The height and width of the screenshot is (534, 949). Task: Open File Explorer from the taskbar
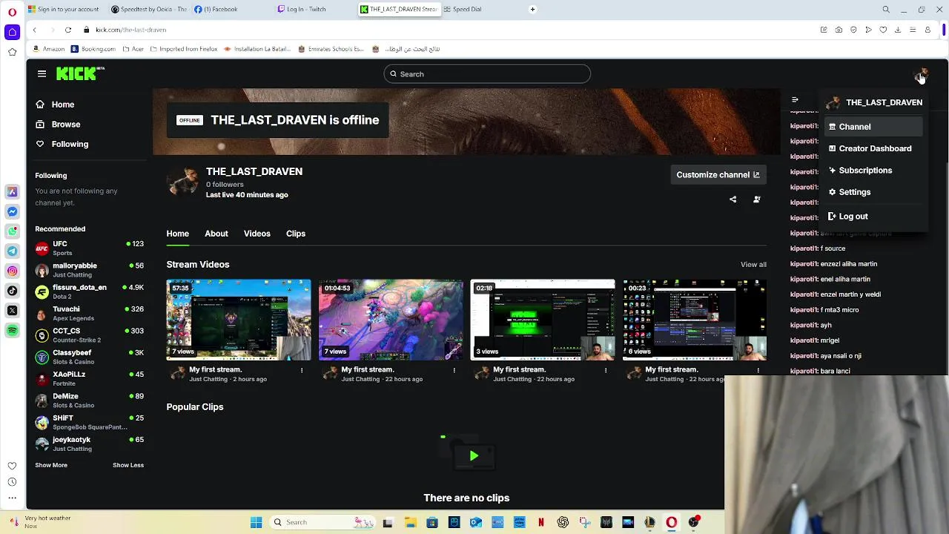(411, 522)
